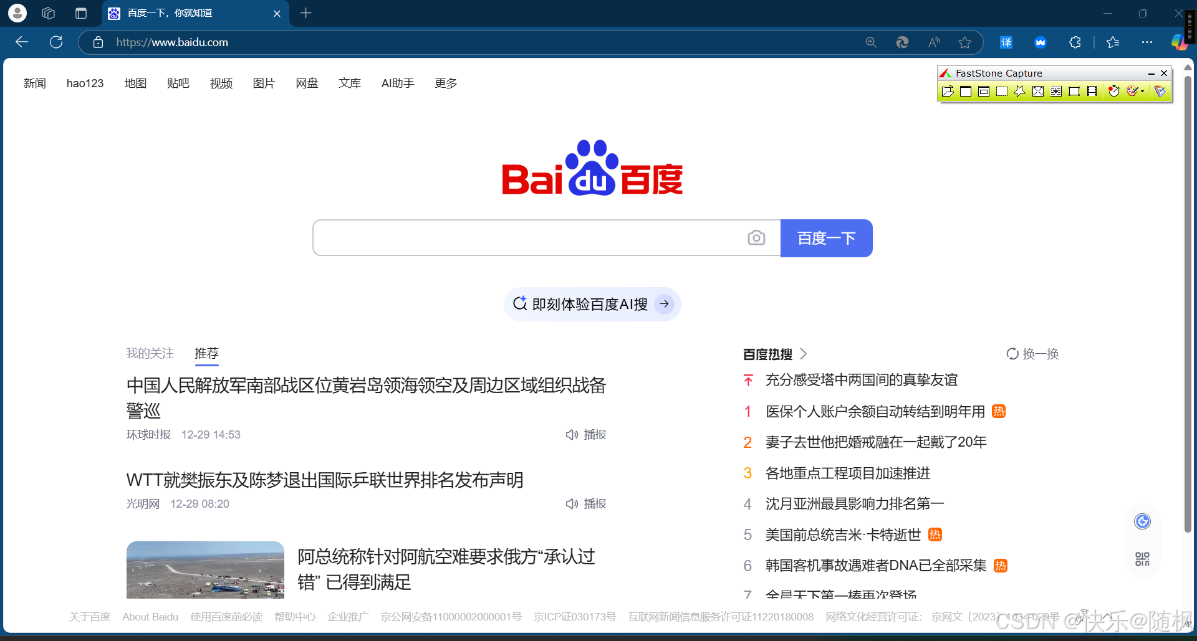Expand the FastStone output dropdown arrow

pyautogui.click(x=1143, y=92)
